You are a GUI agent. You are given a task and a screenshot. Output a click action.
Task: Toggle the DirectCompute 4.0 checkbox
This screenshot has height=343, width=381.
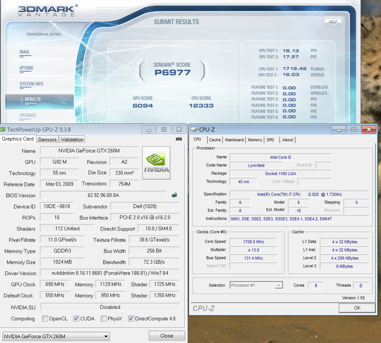[x=131, y=318]
